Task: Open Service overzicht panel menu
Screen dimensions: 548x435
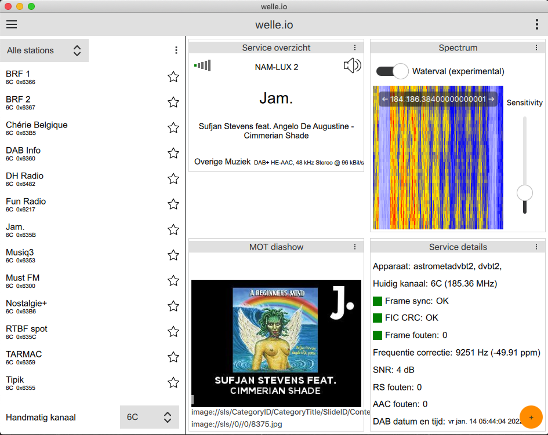Action: pyautogui.click(x=355, y=47)
